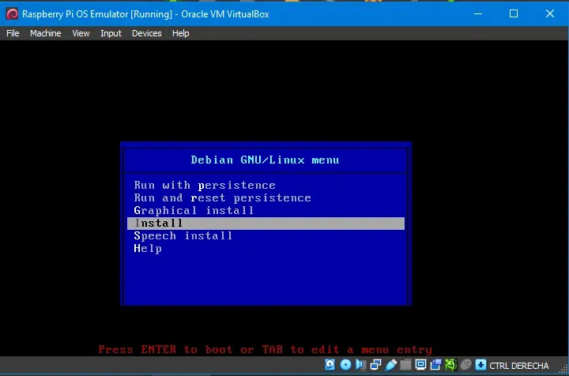Click the window resize grip corner
The width and height of the screenshot is (569, 376).
(x=563, y=369)
